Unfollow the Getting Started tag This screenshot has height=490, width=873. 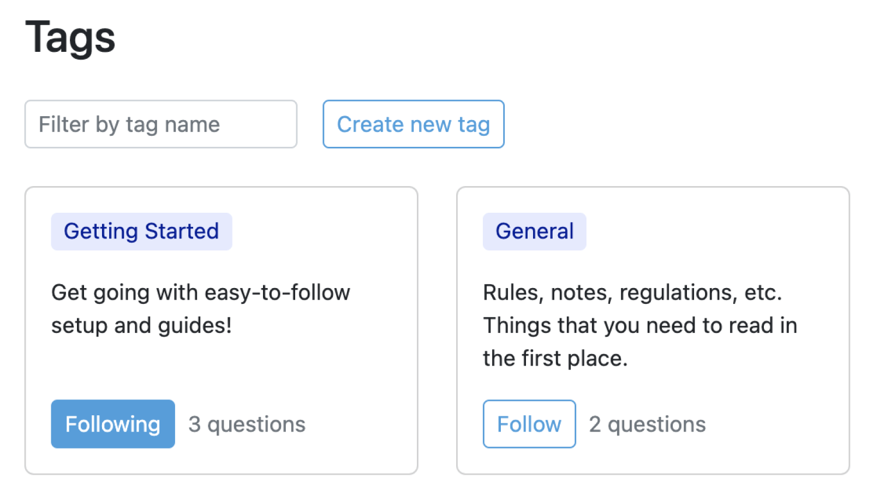[x=113, y=424]
